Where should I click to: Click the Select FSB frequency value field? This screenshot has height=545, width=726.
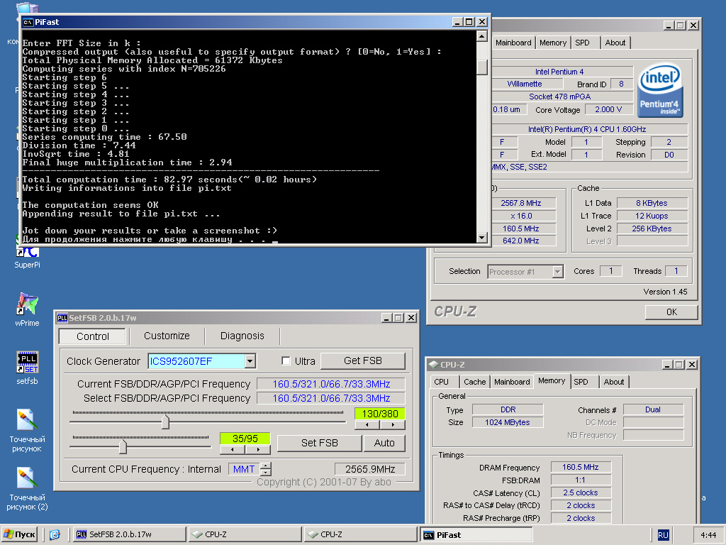pyautogui.click(x=331, y=398)
